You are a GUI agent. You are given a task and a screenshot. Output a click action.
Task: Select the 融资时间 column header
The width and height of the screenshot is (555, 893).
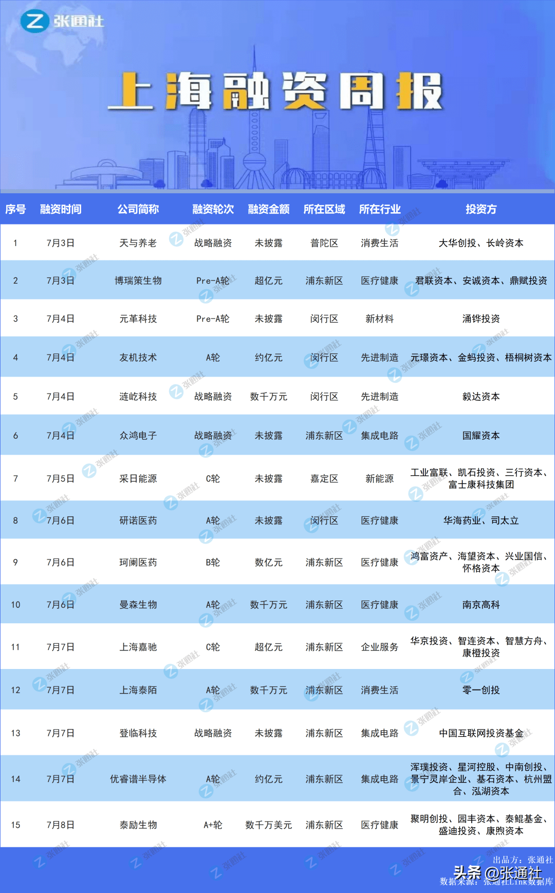click(x=61, y=209)
